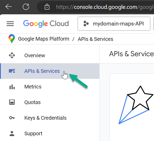Click the key icon for credentials

[x=12, y=118]
